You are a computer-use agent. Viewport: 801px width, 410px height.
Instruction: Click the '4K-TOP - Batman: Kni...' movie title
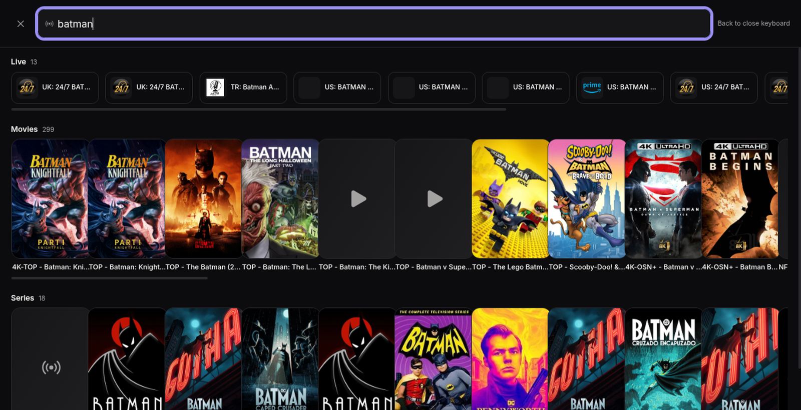50,267
